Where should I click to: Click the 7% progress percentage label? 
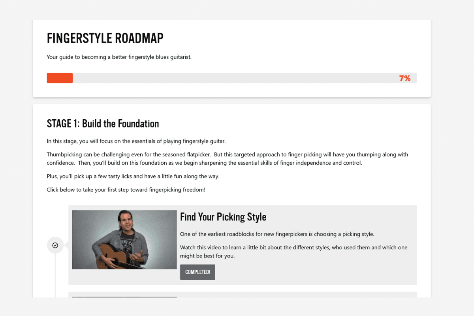click(405, 78)
